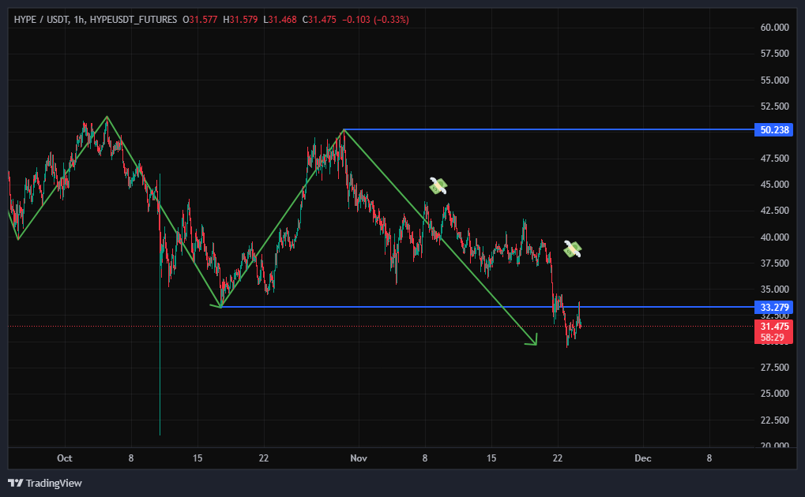This screenshot has height=497, width=805.
Task: Select the upper money emoji near Nov 8
Action: click(438, 186)
